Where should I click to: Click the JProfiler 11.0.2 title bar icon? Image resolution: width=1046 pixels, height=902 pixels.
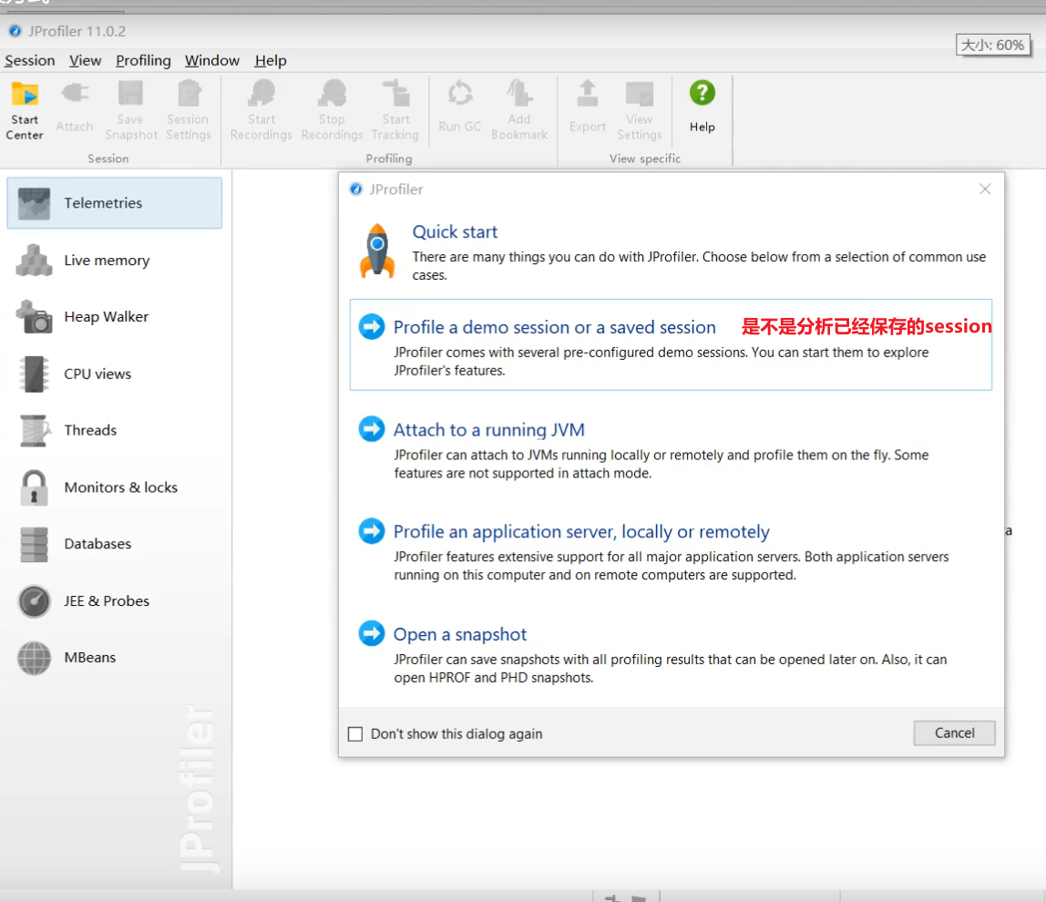point(15,31)
